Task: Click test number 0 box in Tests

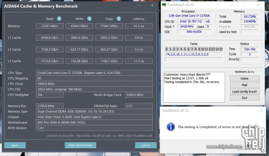Action: 167,49
